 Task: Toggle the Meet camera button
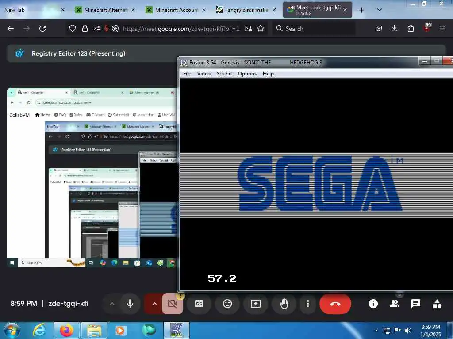pyautogui.click(x=172, y=304)
